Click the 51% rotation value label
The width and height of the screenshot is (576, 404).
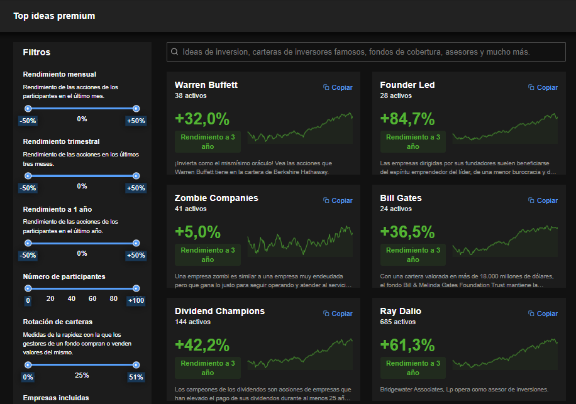click(x=136, y=377)
